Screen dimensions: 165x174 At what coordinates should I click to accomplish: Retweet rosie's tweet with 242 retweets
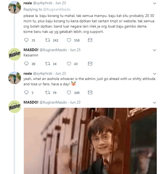coord(48,40)
